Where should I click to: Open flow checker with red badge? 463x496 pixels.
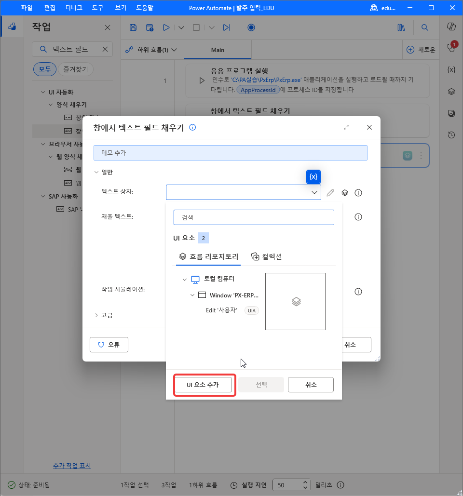(451, 47)
